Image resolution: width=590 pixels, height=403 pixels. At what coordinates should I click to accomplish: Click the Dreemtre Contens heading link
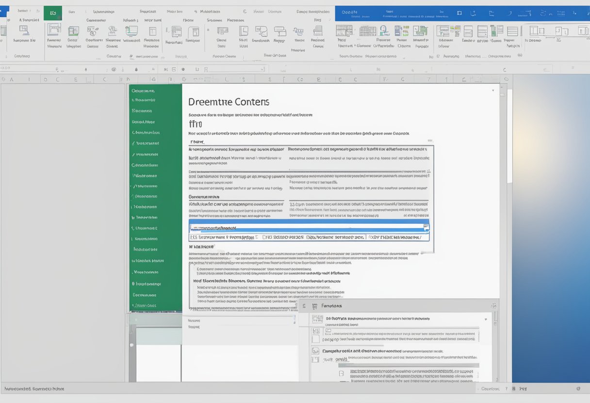coord(229,102)
